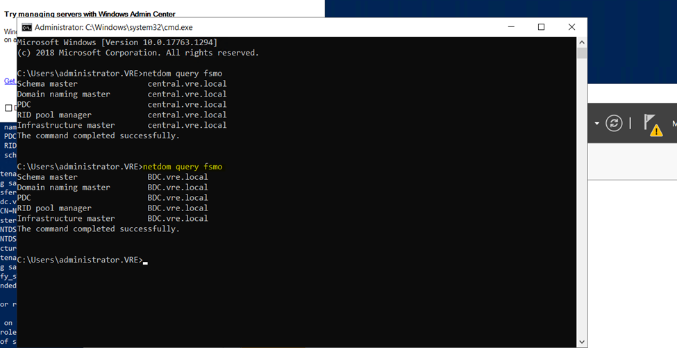Expand the dropdown arrow left of refresh icon

[x=596, y=124]
